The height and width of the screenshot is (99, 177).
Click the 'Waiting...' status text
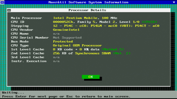13,93
